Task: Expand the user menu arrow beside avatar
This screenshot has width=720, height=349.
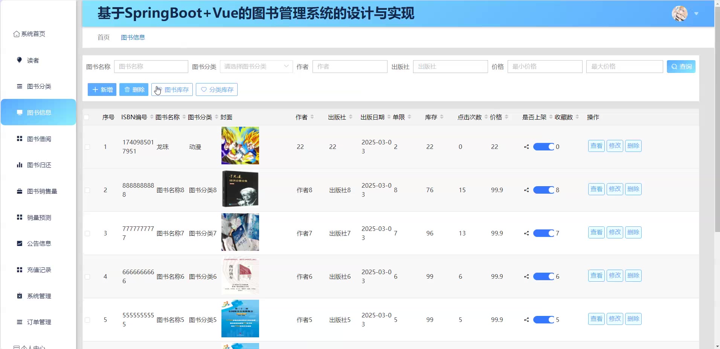Action: [696, 14]
